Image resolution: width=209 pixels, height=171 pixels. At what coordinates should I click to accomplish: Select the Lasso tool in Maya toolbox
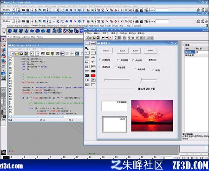tap(3, 45)
